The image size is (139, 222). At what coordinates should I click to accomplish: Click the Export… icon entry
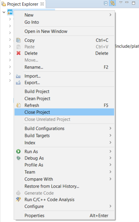[x=18, y=83]
